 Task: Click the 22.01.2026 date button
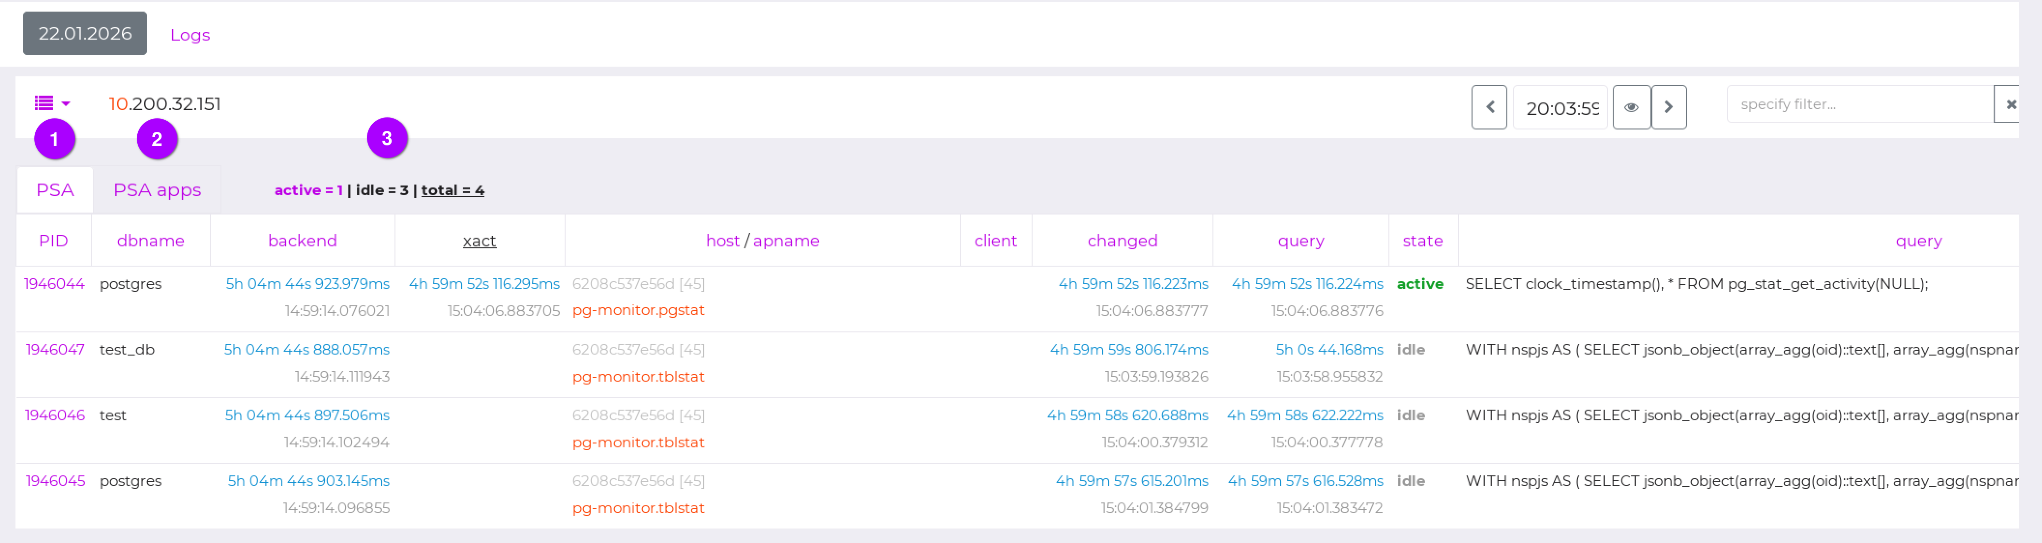(x=85, y=33)
